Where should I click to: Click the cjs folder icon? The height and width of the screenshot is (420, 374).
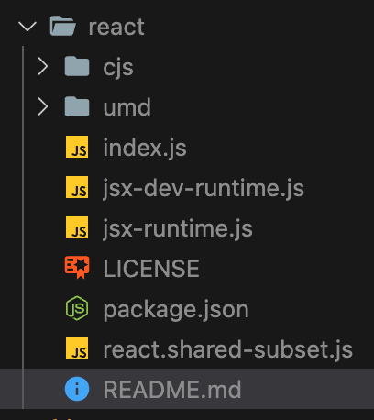coord(77,66)
